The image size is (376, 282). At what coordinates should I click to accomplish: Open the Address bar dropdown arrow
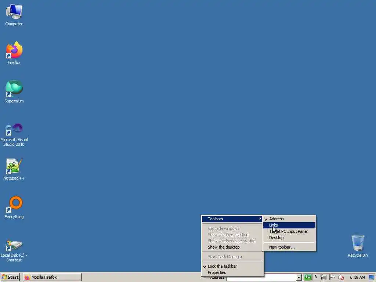pyautogui.click(x=299, y=278)
